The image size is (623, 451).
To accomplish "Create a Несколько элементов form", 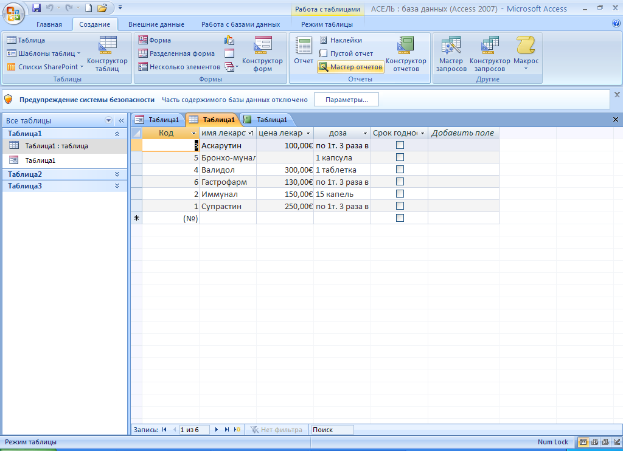I will pos(179,67).
